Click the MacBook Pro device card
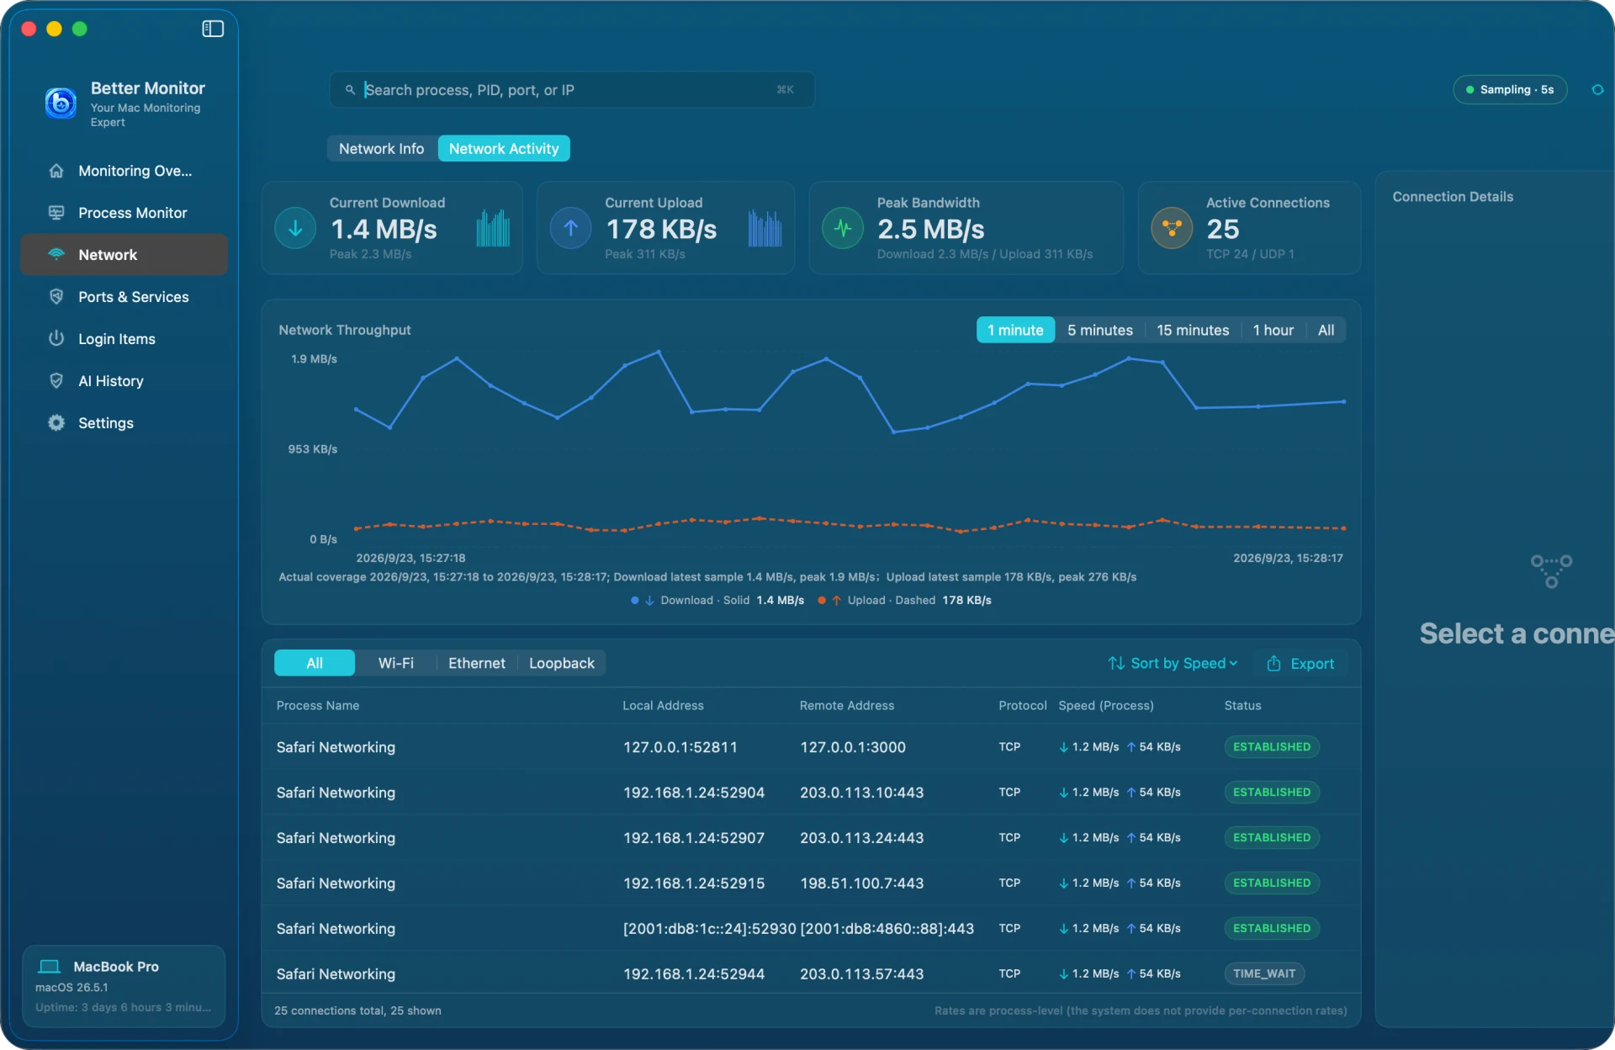 [124, 986]
